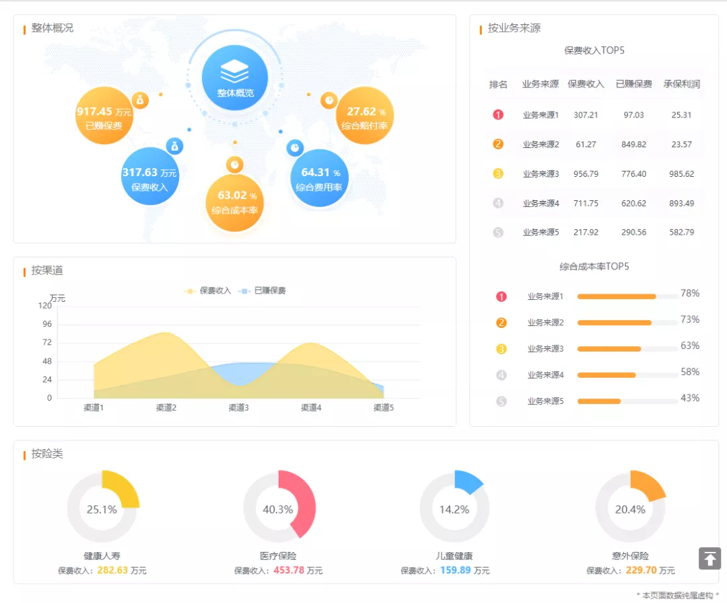Viewport: 727px width, 603px height.
Task: Click pie icon beside 综合赔付率 bubble
Action: click(x=329, y=100)
